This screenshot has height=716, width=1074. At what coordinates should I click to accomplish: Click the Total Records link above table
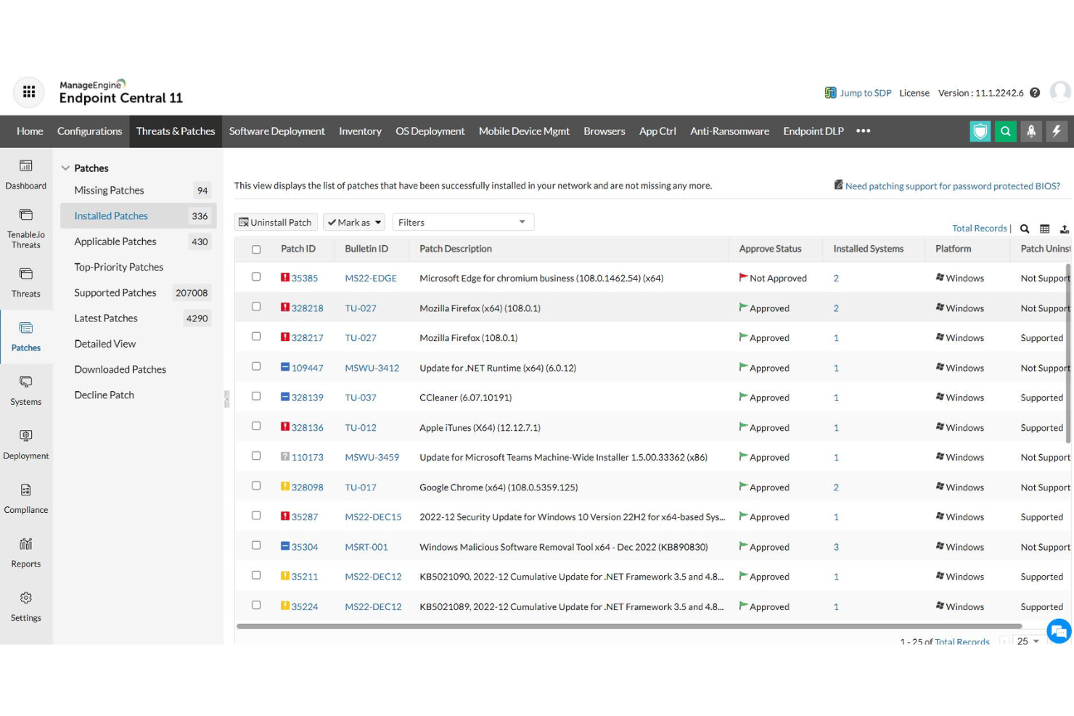[979, 229]
